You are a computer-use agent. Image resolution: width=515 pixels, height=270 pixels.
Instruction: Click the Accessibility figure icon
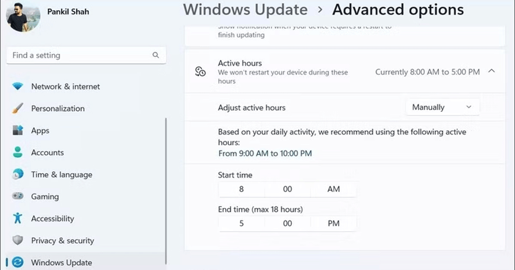[x=18, y=218]
